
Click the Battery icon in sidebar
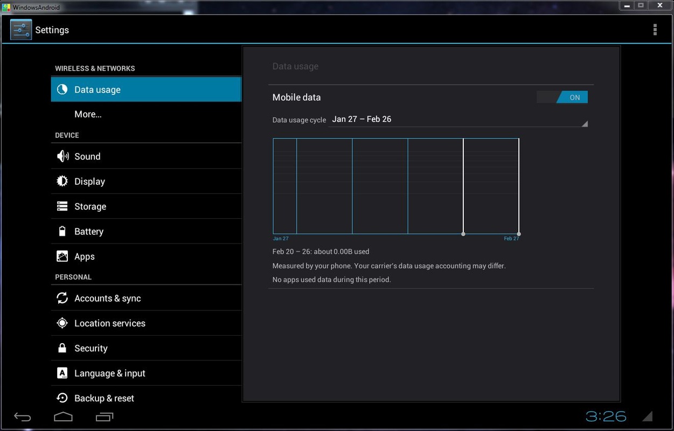[x=62, y=231]
